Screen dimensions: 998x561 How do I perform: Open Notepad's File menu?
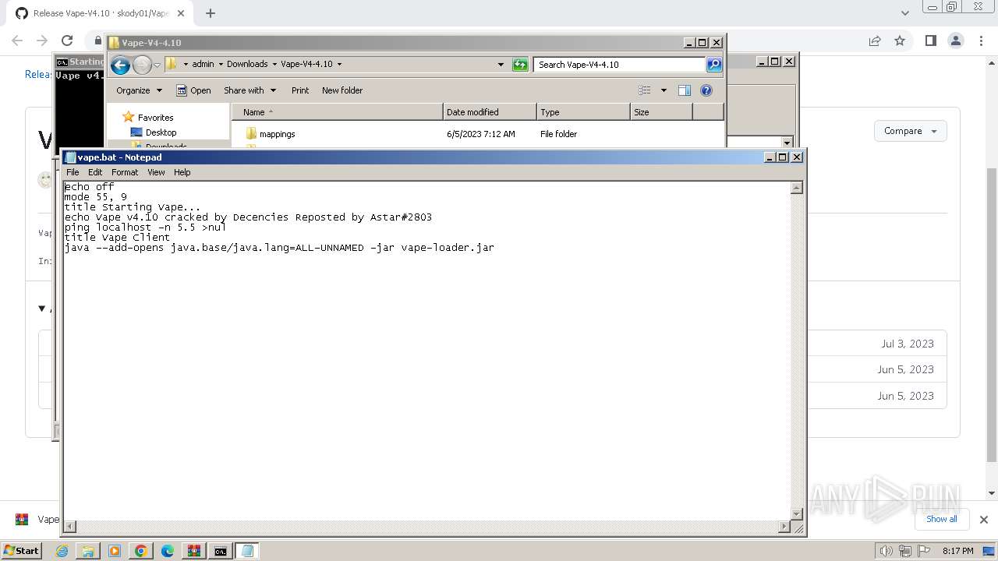(73, 172)
